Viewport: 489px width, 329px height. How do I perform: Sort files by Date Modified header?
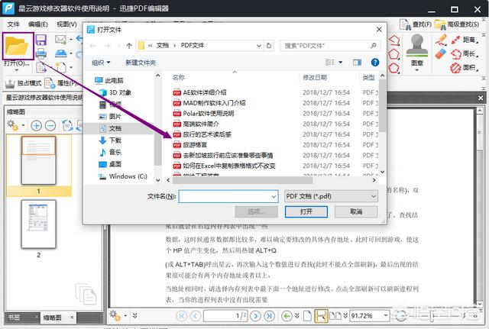pyautogui.click(x=315, y=78)
